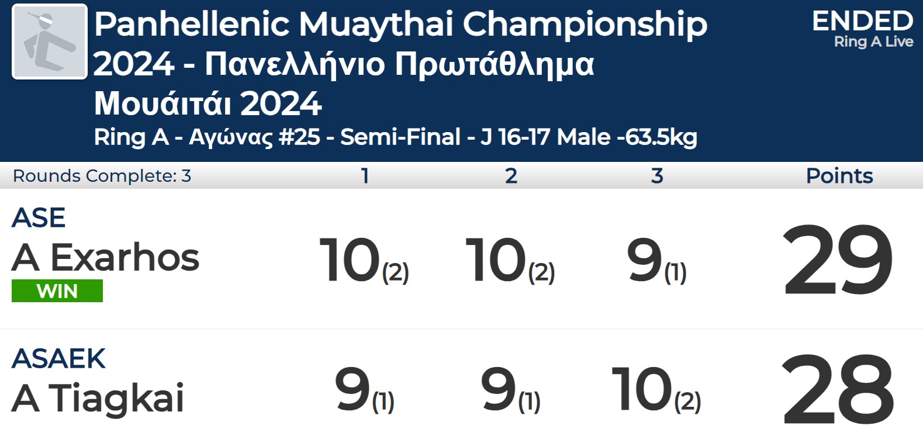Open the Ring A Live link
923x429 pixels.
pos(873,41)
